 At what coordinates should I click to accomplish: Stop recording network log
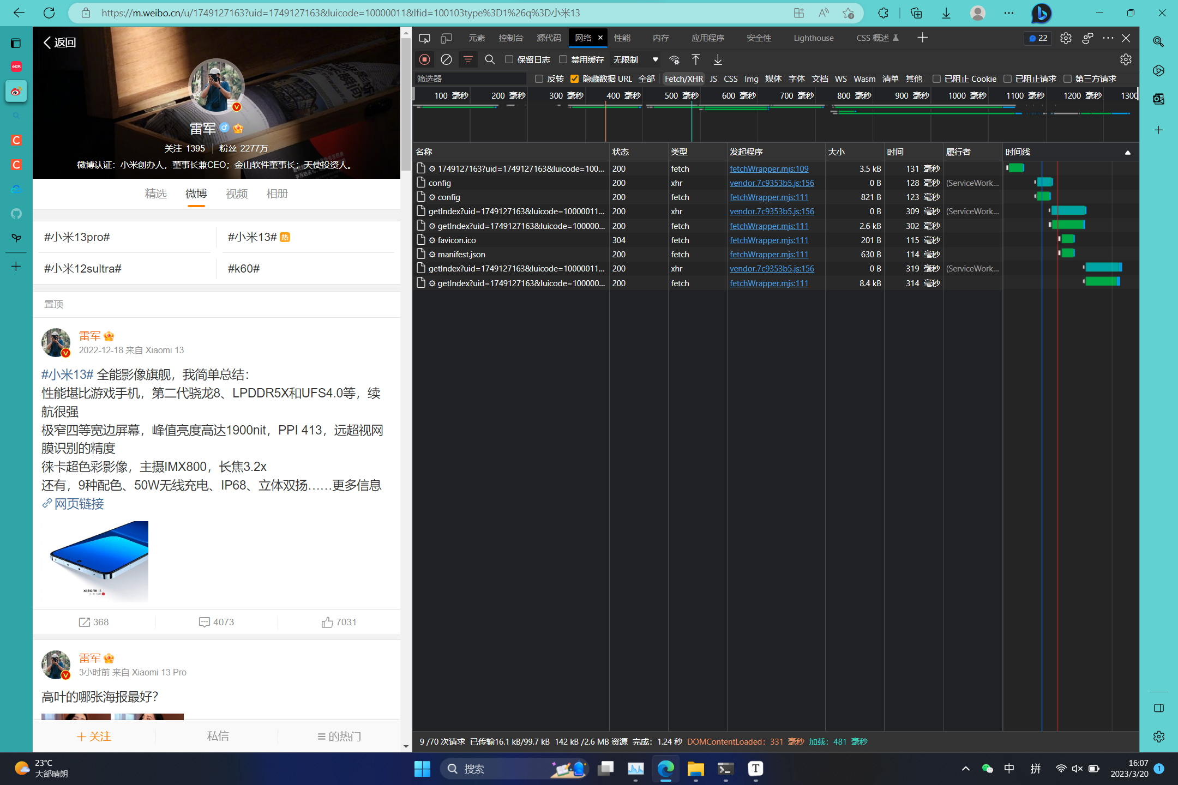[x=425, y=59]
